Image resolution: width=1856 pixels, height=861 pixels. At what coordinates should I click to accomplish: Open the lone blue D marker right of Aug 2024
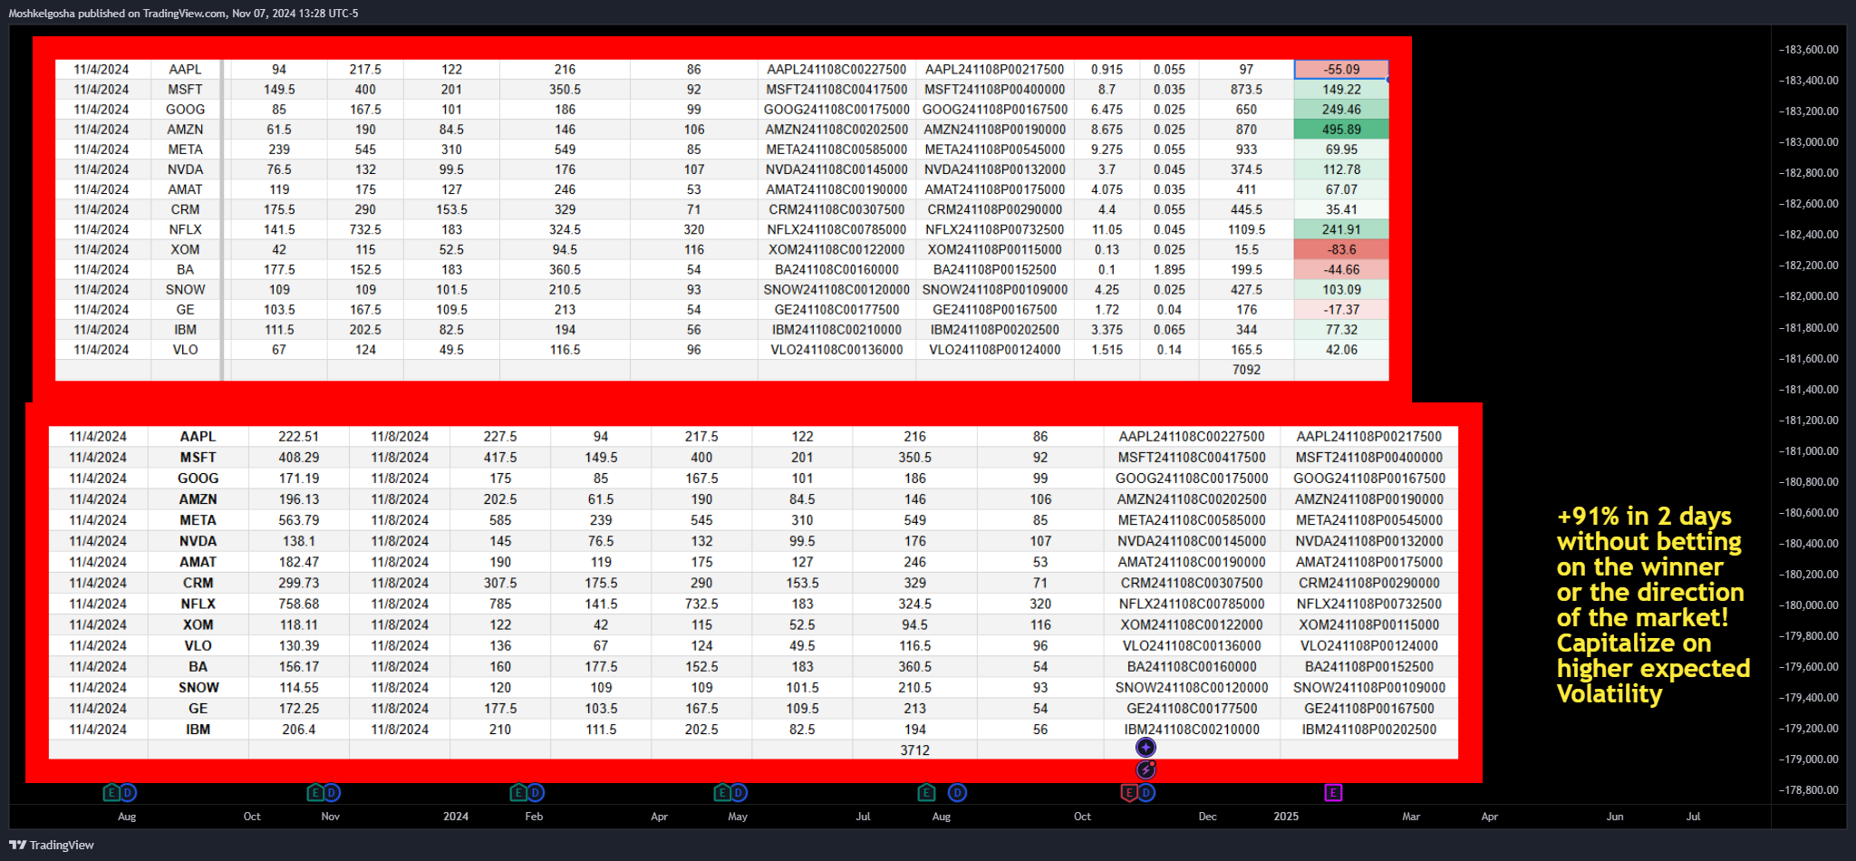957,793
